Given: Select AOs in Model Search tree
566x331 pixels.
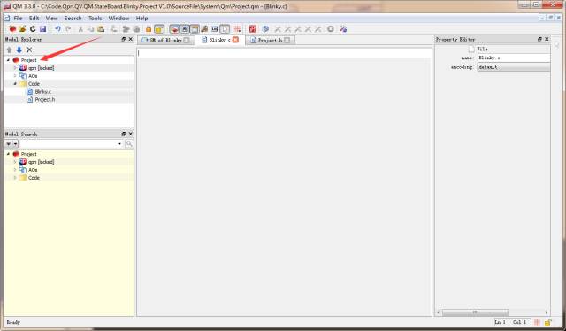Looking at the screenshot, I should (x=33, y=170).
